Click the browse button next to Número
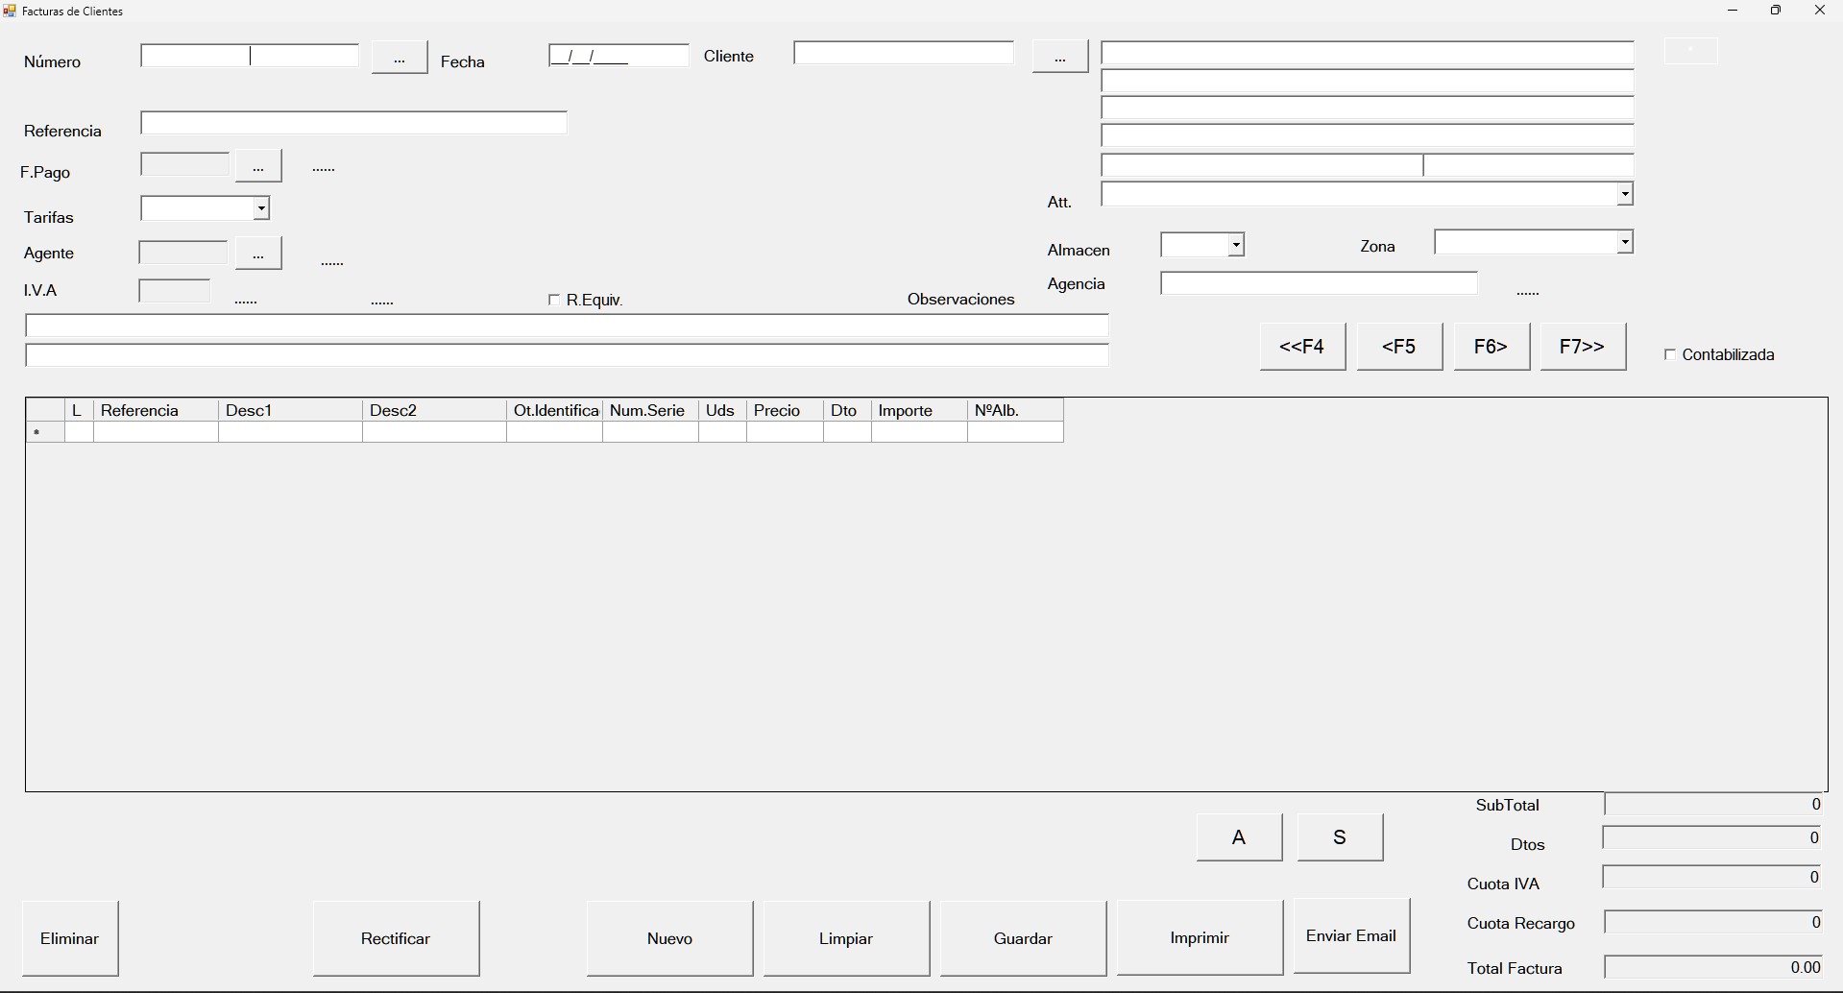The width and height of the screenshot is (1843, 993). pyautogui.click(x=399, y=58)
